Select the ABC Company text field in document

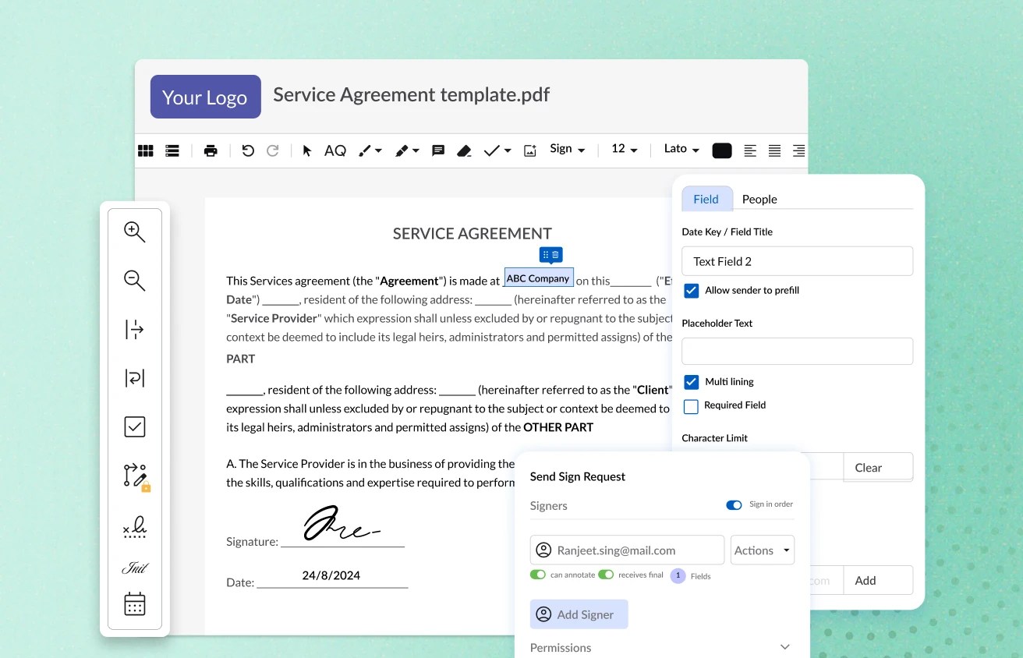pos(539,278)
